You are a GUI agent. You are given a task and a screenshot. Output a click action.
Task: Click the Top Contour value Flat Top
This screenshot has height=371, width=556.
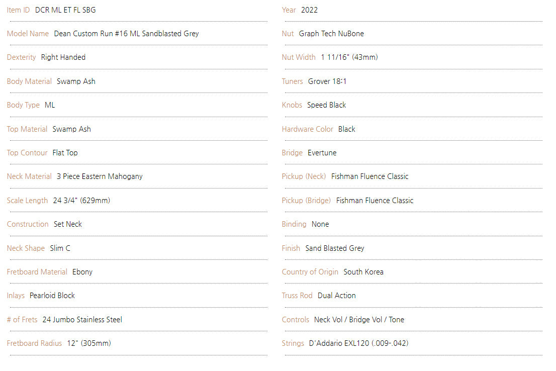tap(65, 153)
